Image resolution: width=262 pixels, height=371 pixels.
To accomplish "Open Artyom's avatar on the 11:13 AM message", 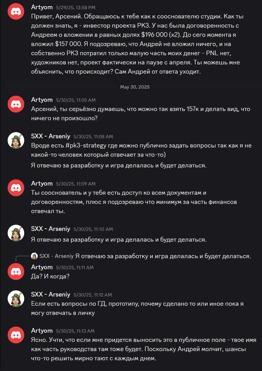I will tap(16, 335).
